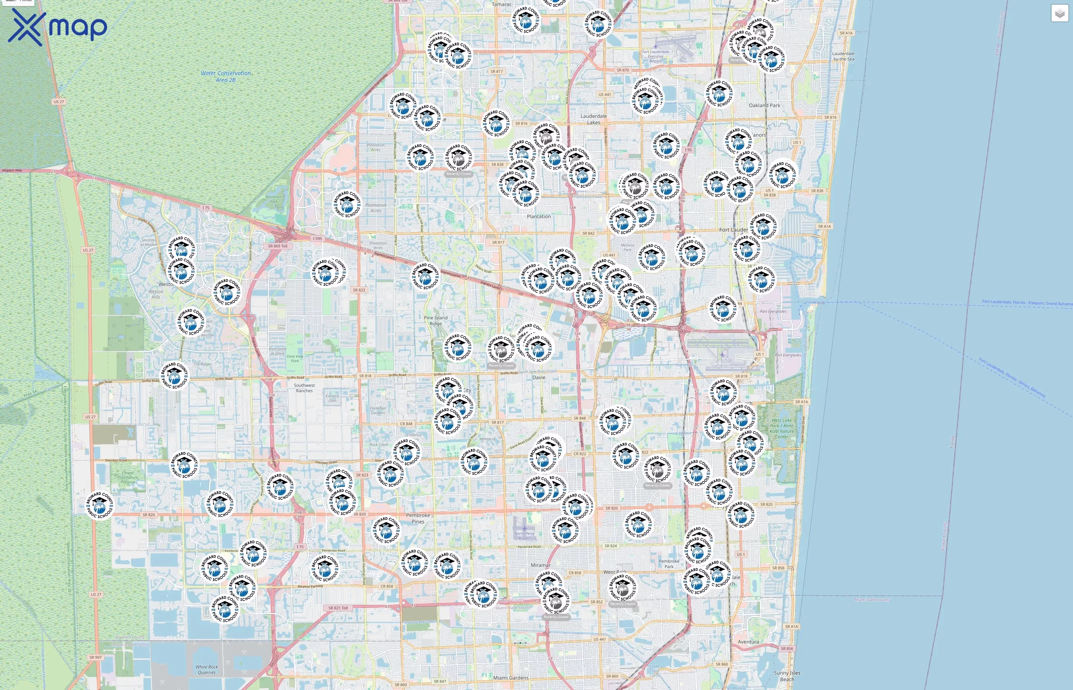
Task: Select school marker north of Executive Airport near SR 870
Action: coord(598,24)
